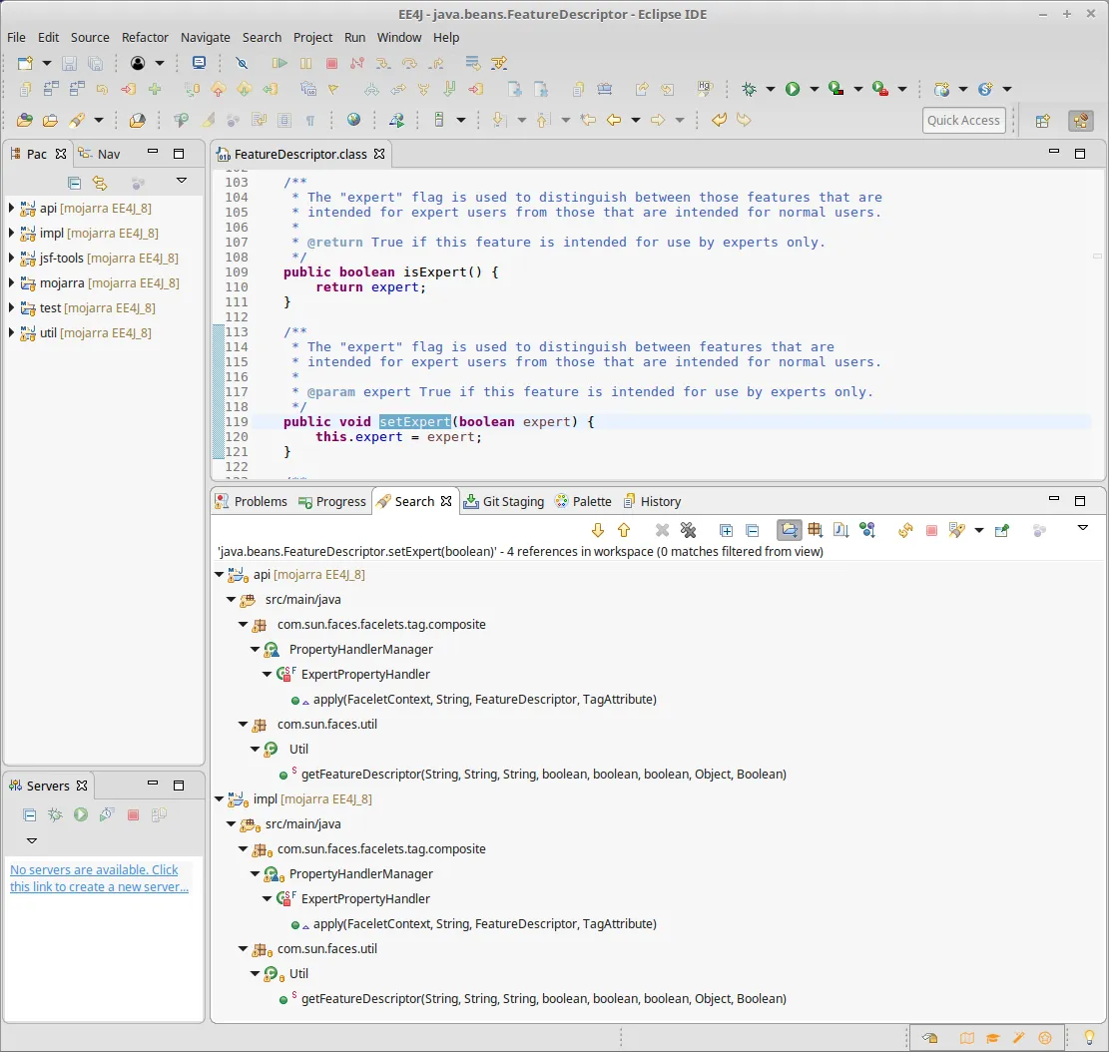Click the green Run button in toolbar
The image size is (1109, 1052).
(x=793, y=89)
